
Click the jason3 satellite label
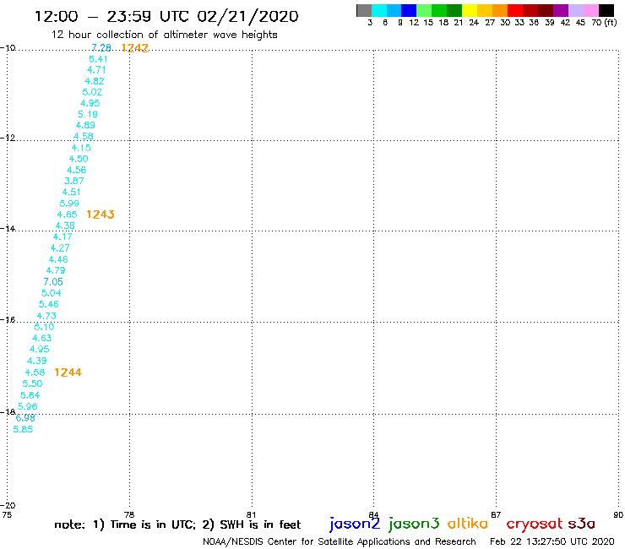[414, 524]
